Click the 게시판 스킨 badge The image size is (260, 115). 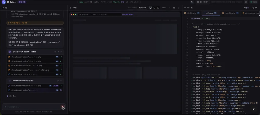click(x=22, y=2)
